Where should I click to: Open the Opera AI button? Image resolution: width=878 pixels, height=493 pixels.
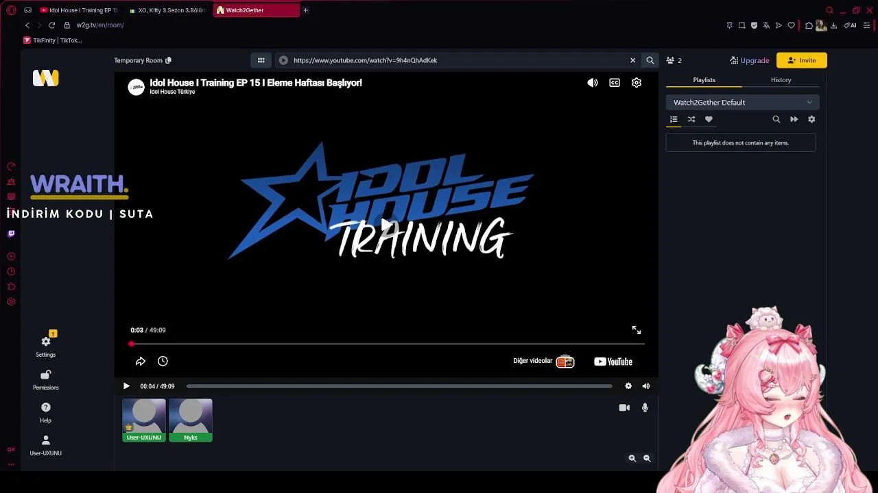[851, 25]
